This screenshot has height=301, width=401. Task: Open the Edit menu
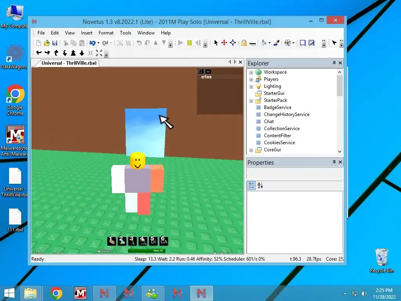tap(55, 33)
